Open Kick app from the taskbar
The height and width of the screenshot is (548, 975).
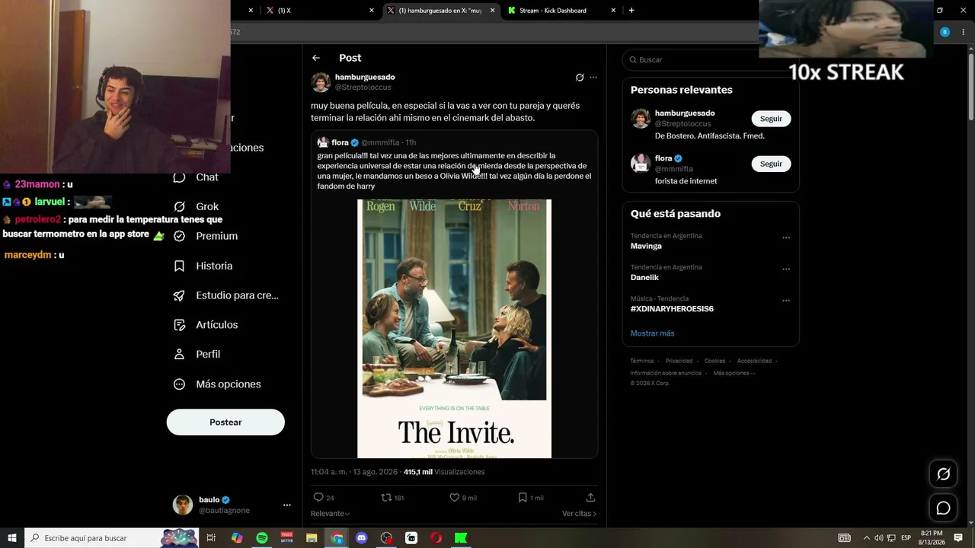461,538
